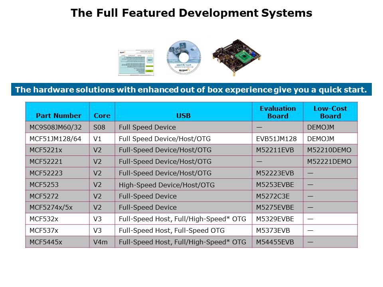Click the blue hardware solutions banner
383x287 pixels.
[x=191, y=90]
